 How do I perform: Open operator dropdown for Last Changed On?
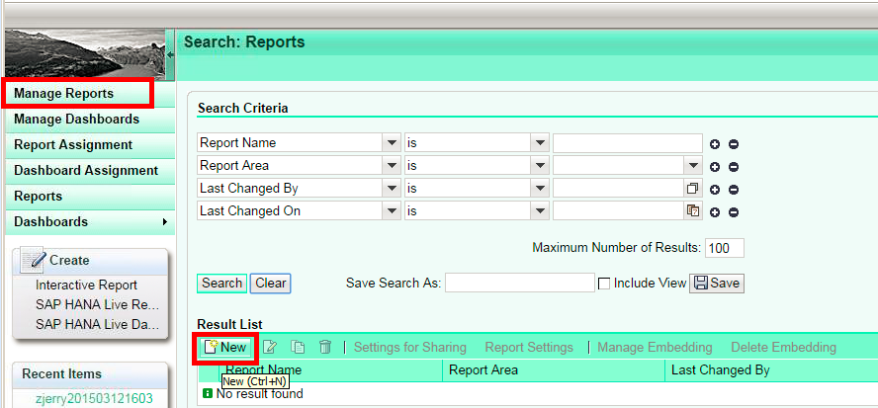540,211
